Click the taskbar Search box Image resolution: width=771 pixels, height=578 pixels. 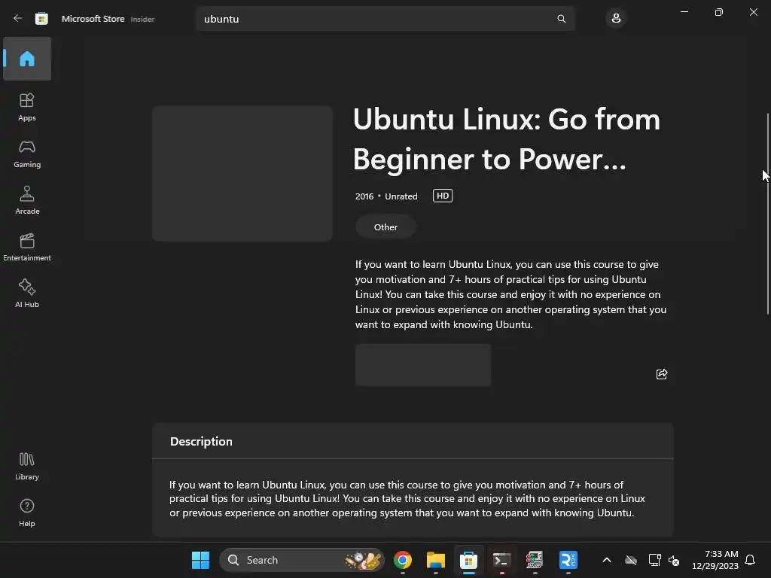pos(301,560)
